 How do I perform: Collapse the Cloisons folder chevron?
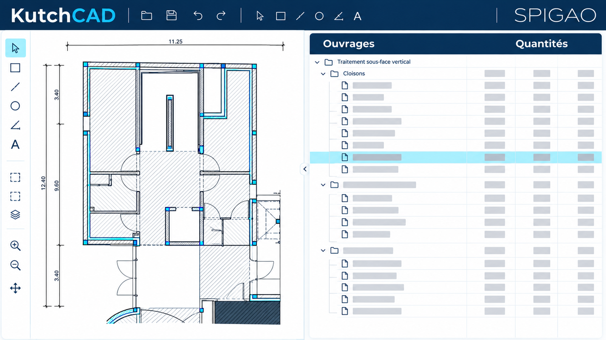(323, 74)
